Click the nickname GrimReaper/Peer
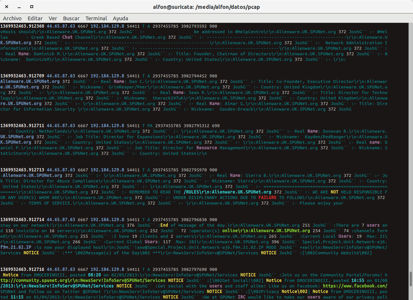 128,87
